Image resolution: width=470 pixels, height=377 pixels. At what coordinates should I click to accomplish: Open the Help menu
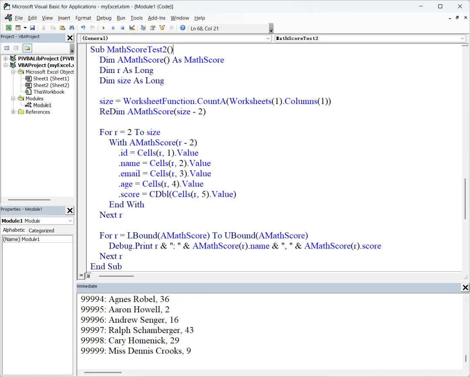[x=199, y=18]
